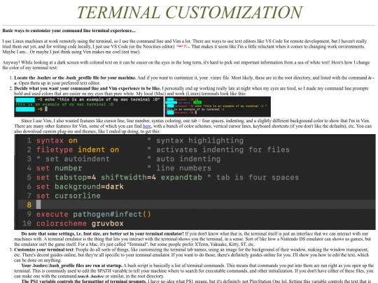Click 'syntax on' on vimrc line 1

[x=57, y=140]
